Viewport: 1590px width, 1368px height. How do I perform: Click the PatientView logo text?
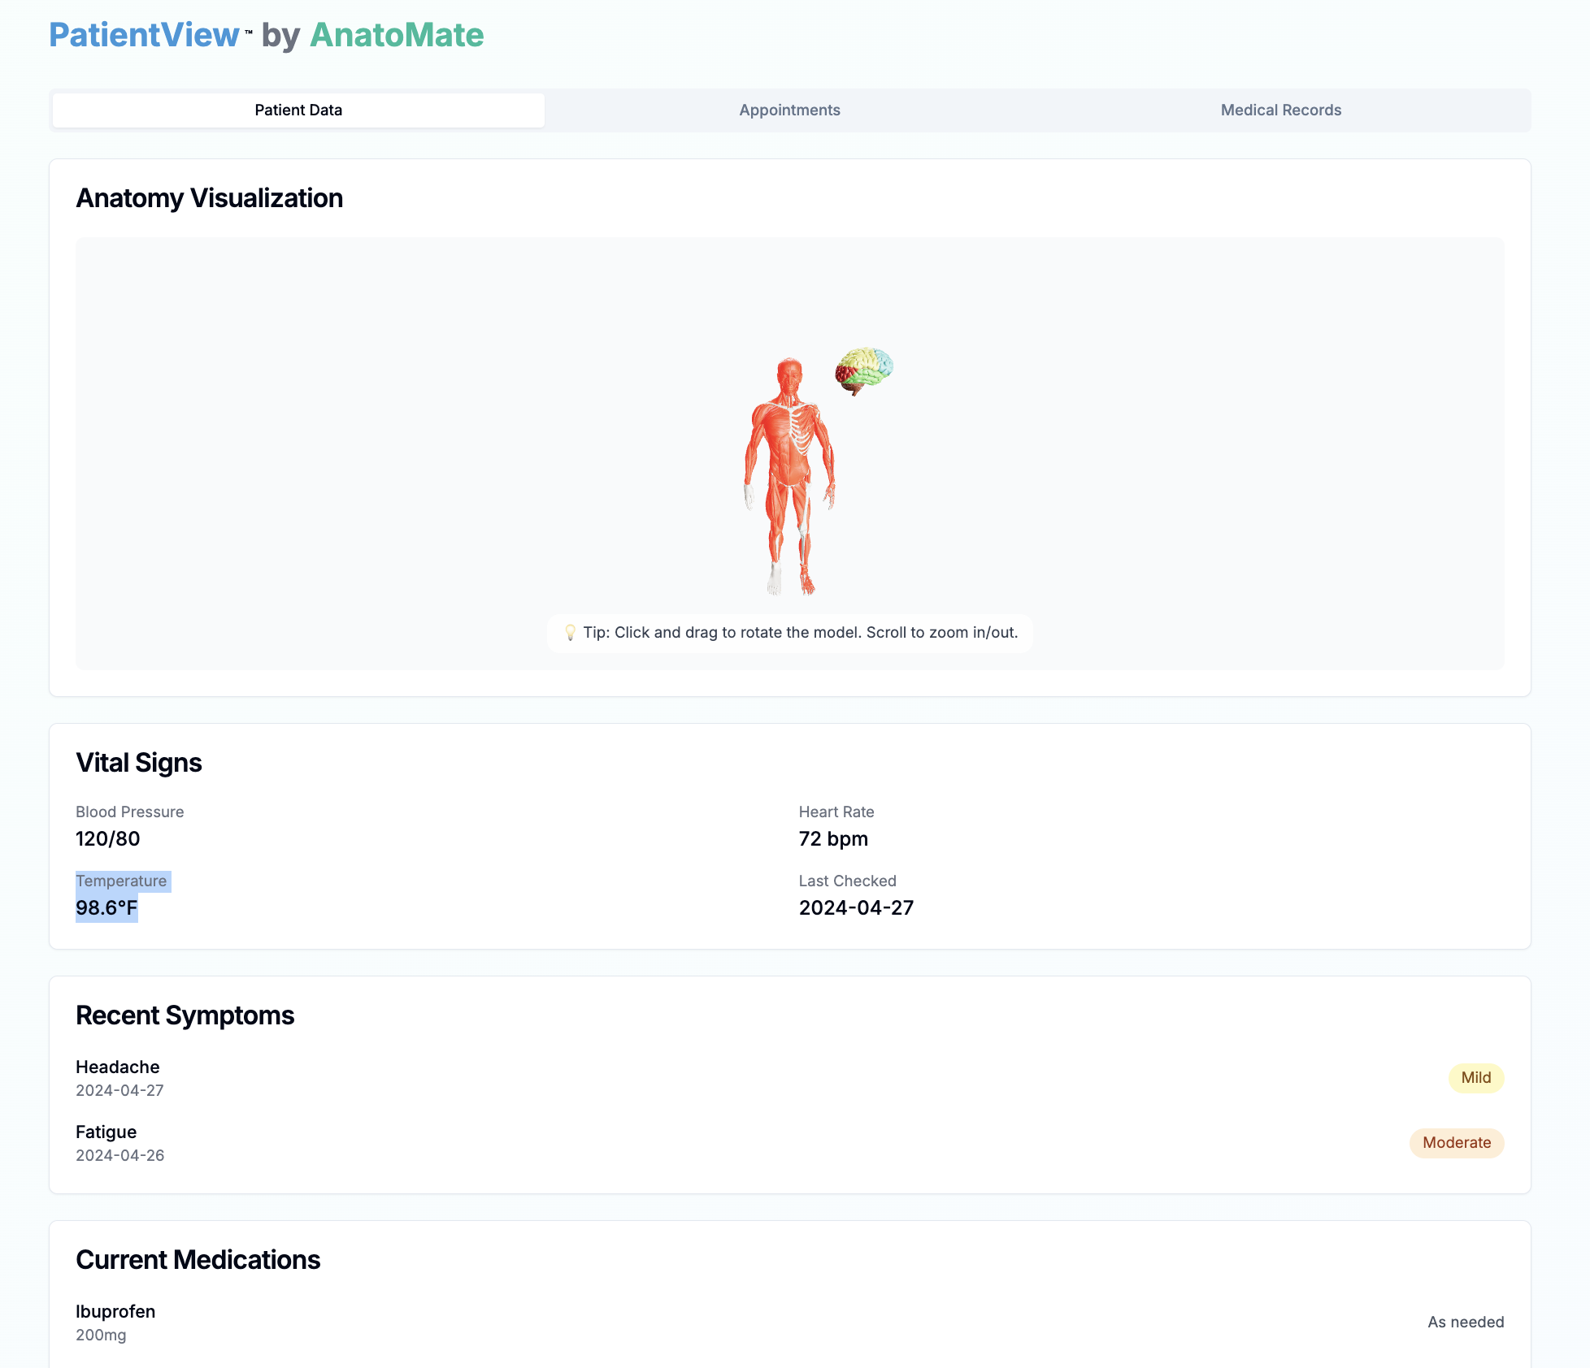[x=144, y=35]
